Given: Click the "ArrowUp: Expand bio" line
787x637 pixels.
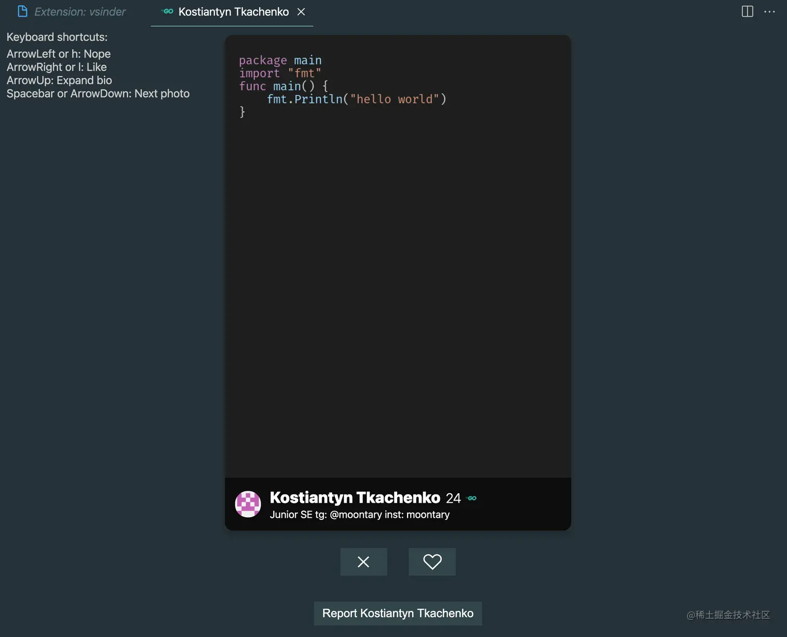Looking at the screenshot, I should (59, 80).
